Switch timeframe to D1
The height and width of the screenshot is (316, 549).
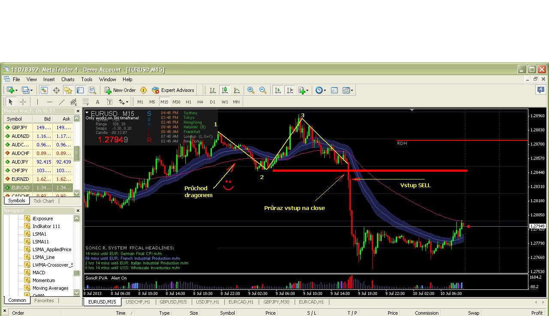coord(212,102)
